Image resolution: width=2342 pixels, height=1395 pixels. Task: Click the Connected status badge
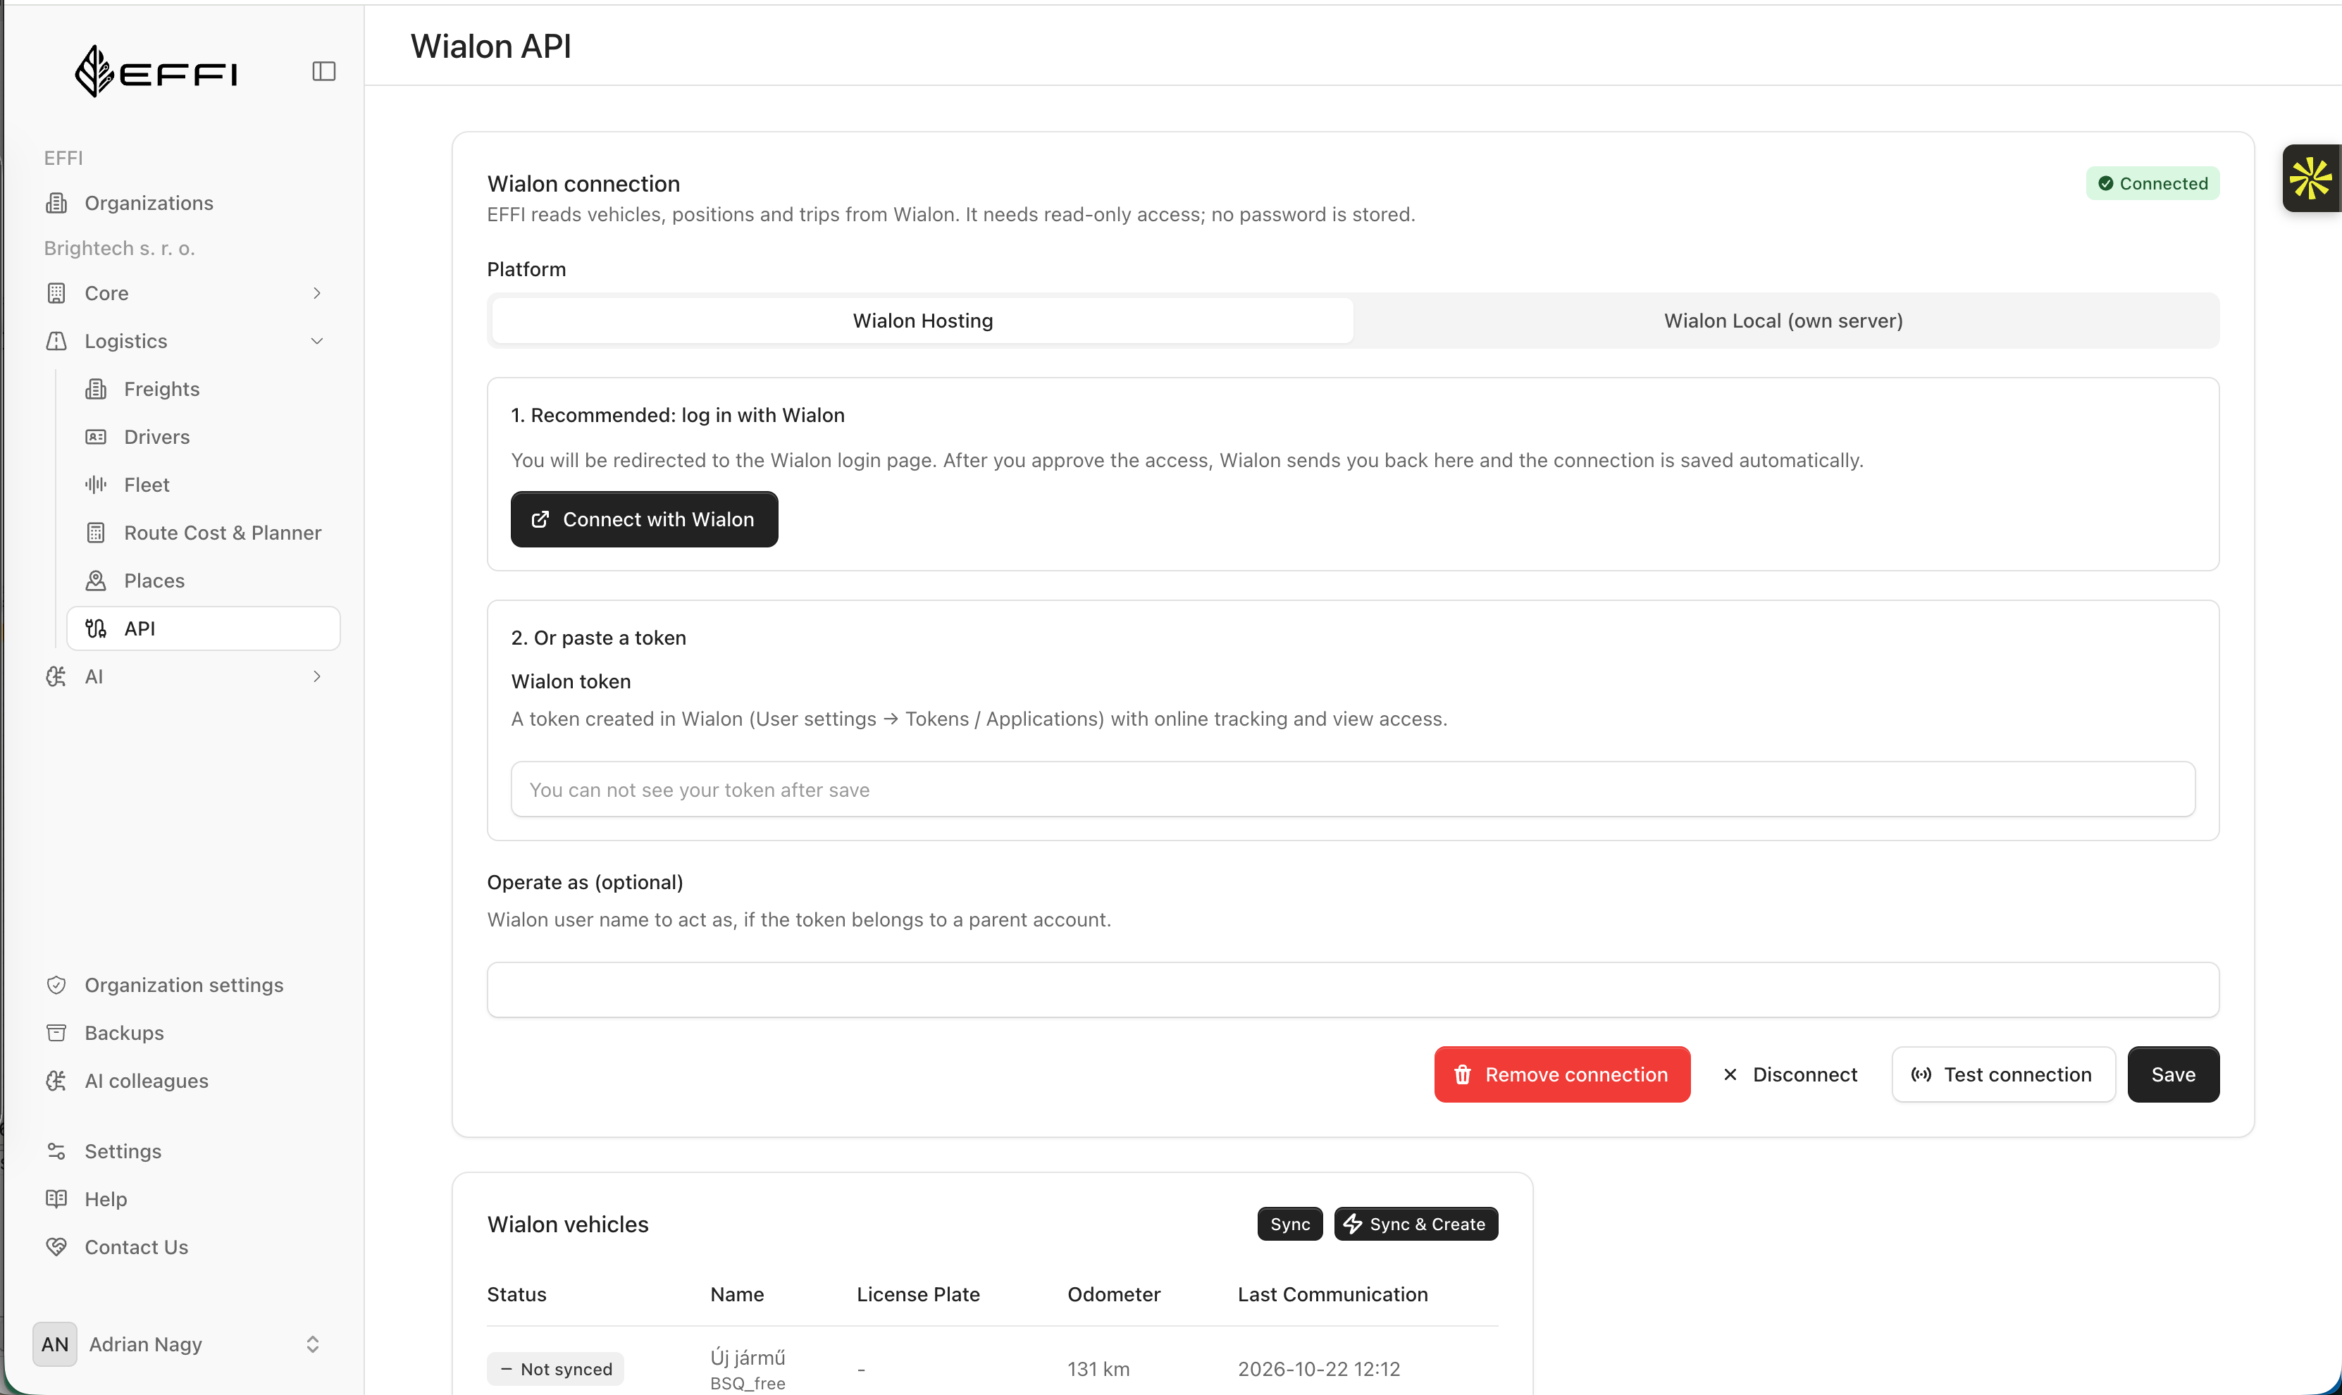[x=2152, y=183]
